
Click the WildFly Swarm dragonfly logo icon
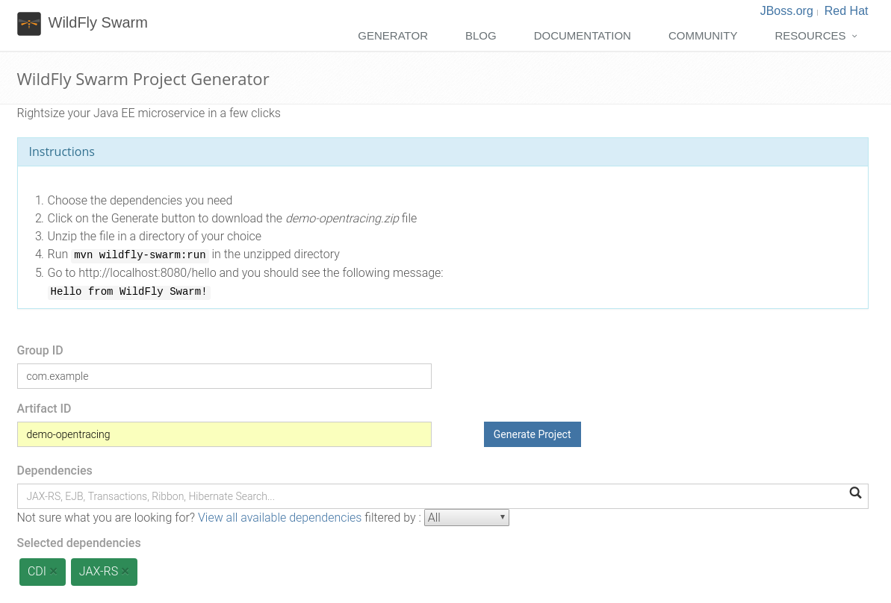pos(29,23)
